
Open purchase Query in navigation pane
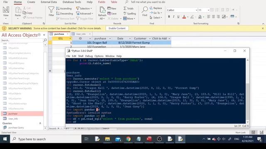pyautogui.click(x=22, y=128)
